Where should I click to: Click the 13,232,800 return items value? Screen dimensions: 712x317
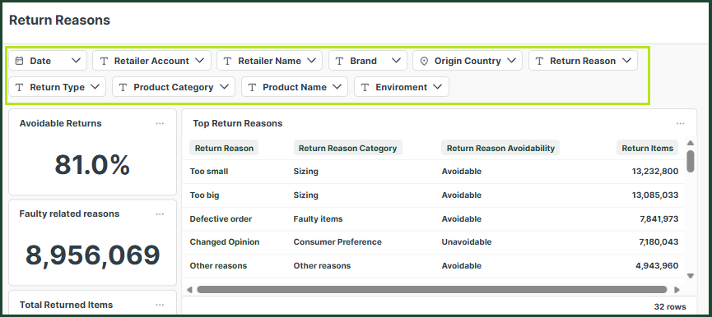point(654,172)
